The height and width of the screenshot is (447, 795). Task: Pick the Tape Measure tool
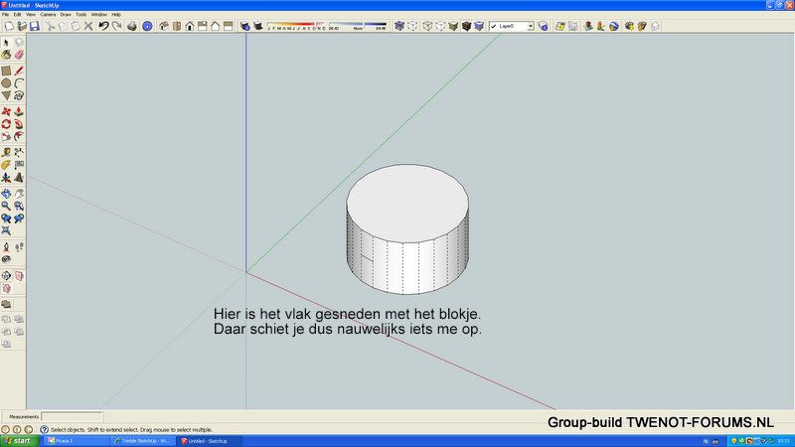point(6,153)
